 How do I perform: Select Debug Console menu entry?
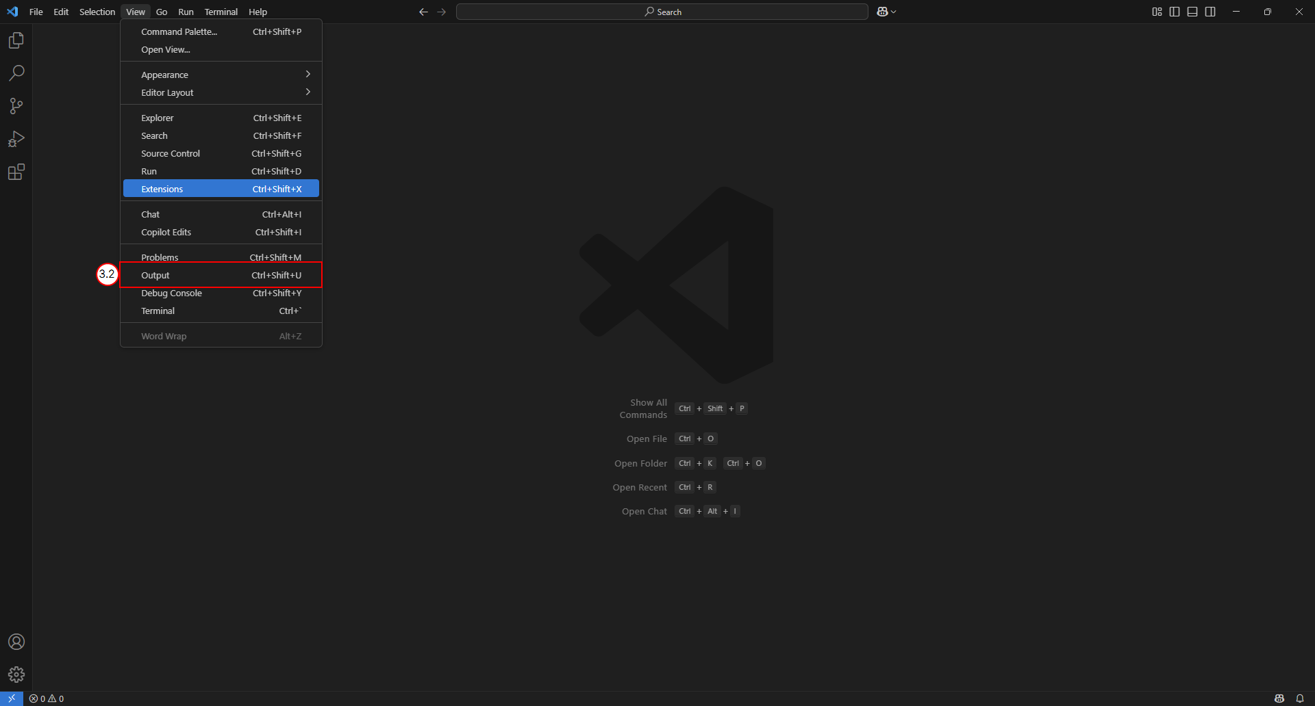point(221,293)
